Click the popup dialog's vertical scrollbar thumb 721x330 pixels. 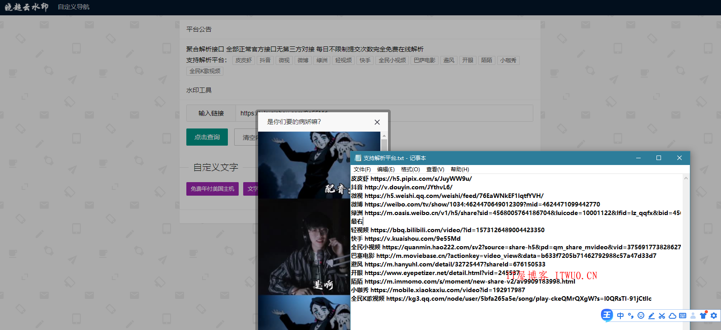coord(384,145)
